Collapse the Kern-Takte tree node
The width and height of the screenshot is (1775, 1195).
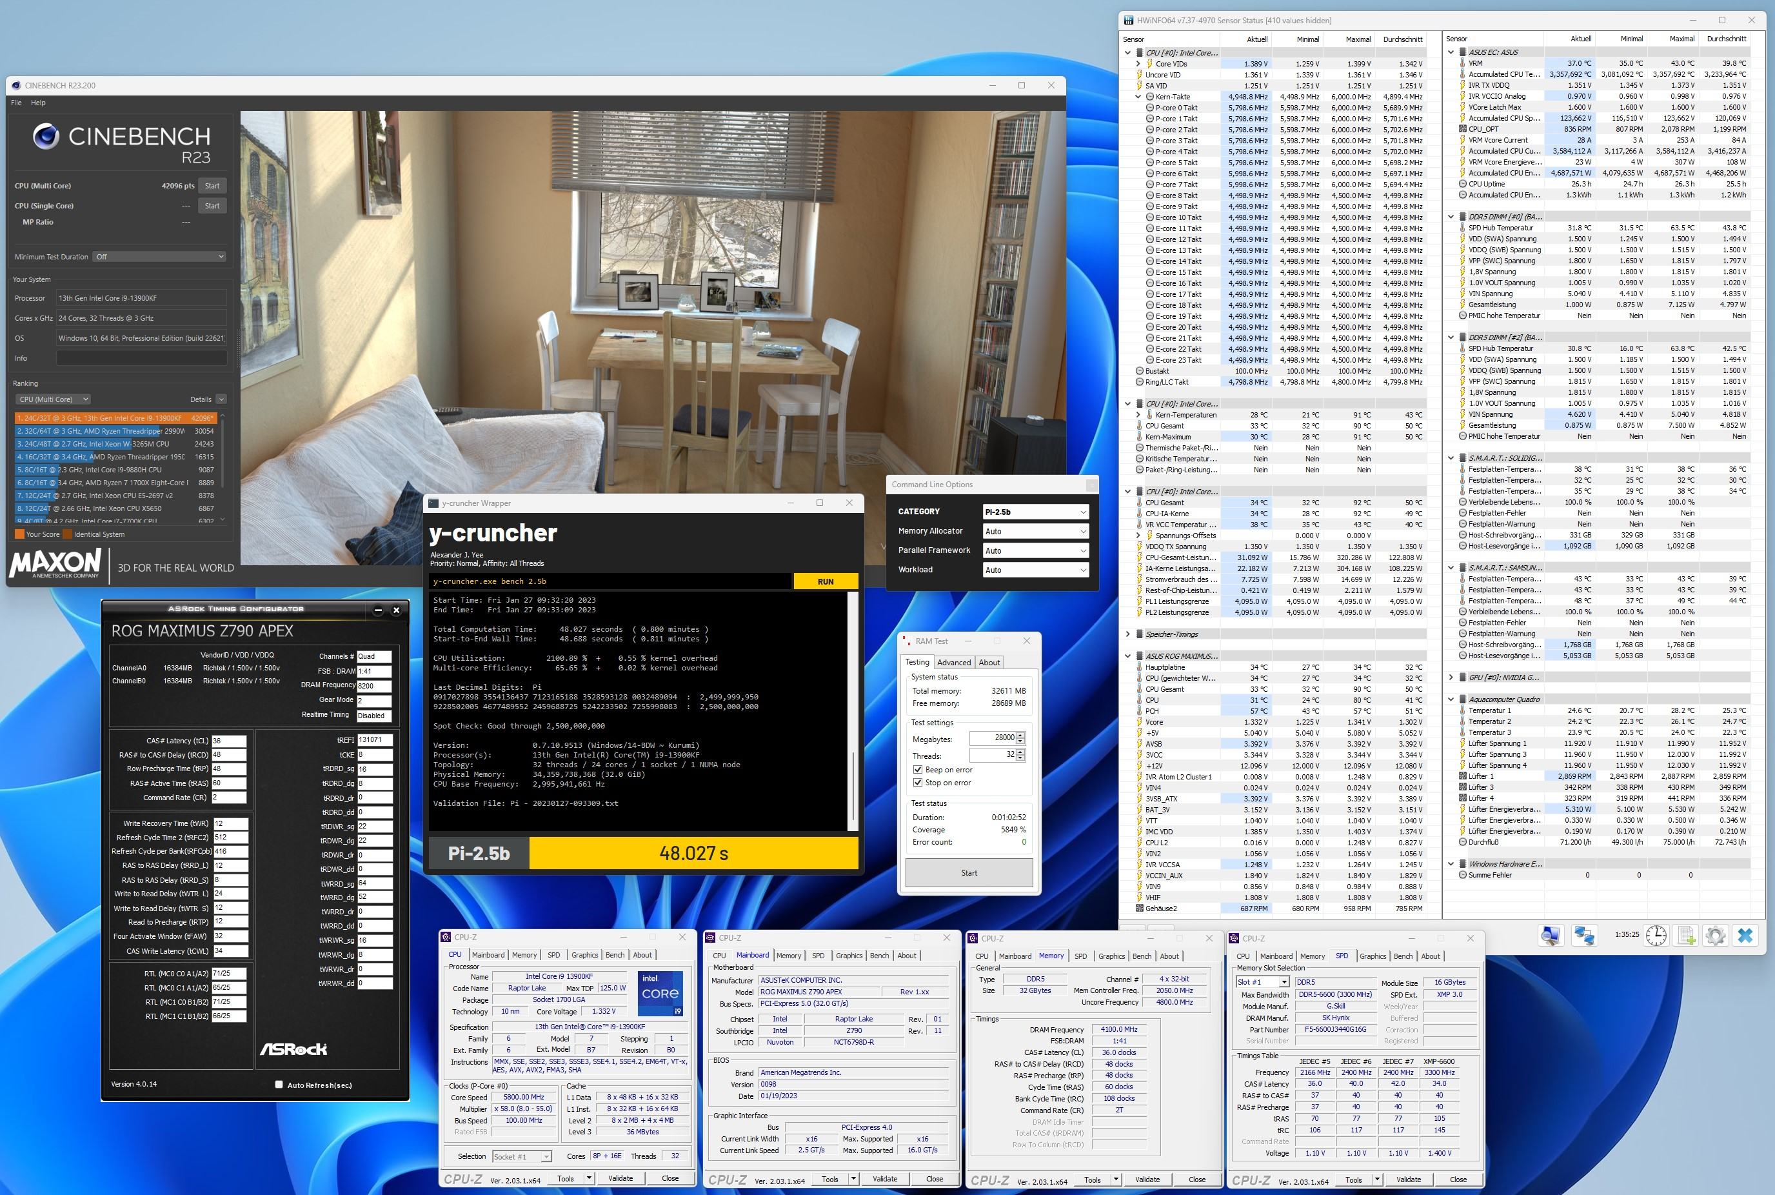pyautogui.click(x=1139, y=97)
